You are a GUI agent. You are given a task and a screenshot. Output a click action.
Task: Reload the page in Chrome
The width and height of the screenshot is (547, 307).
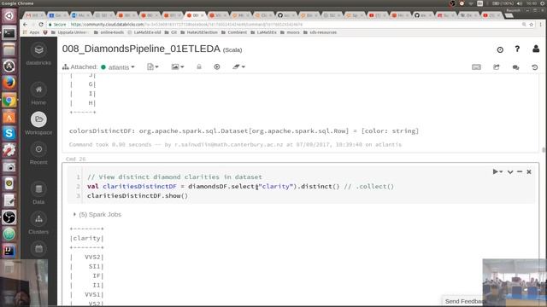[41, 25]
